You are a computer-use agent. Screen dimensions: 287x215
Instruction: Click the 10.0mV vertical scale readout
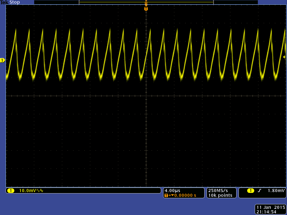(28, 190)
